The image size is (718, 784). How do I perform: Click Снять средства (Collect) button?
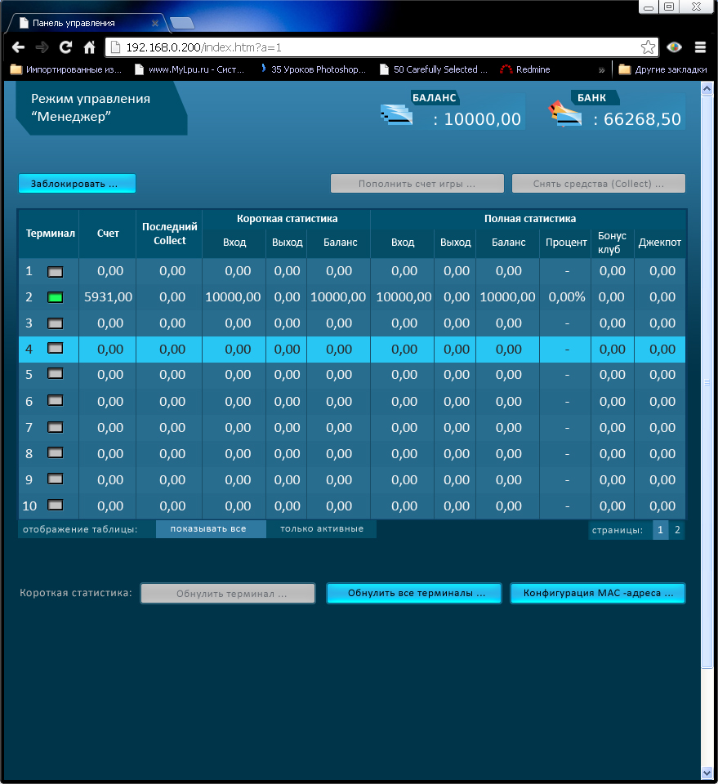[x=599, y=184]
